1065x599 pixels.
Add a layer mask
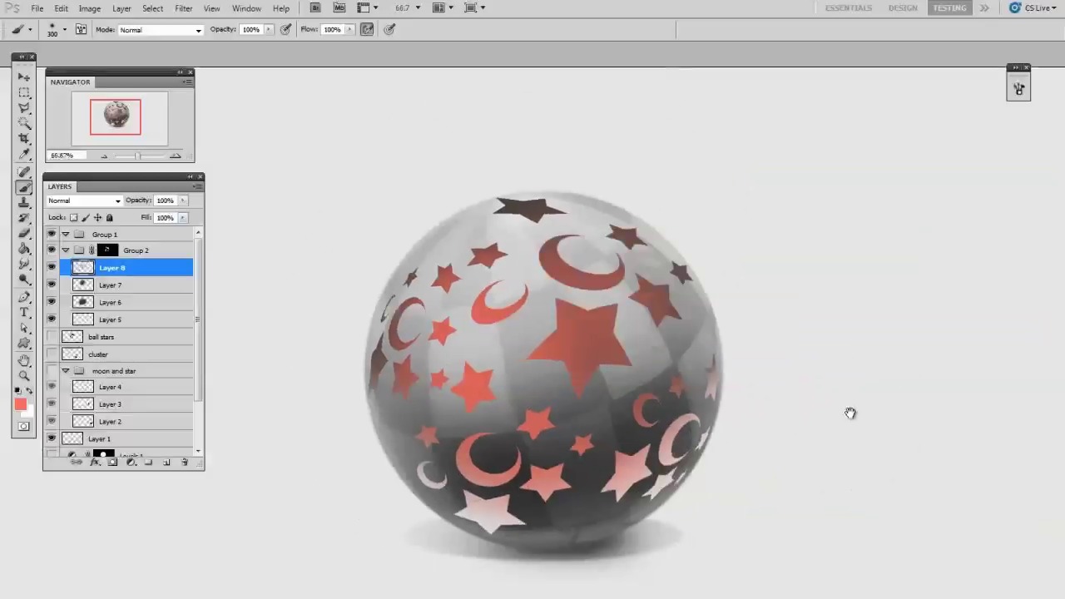[112, 463]
